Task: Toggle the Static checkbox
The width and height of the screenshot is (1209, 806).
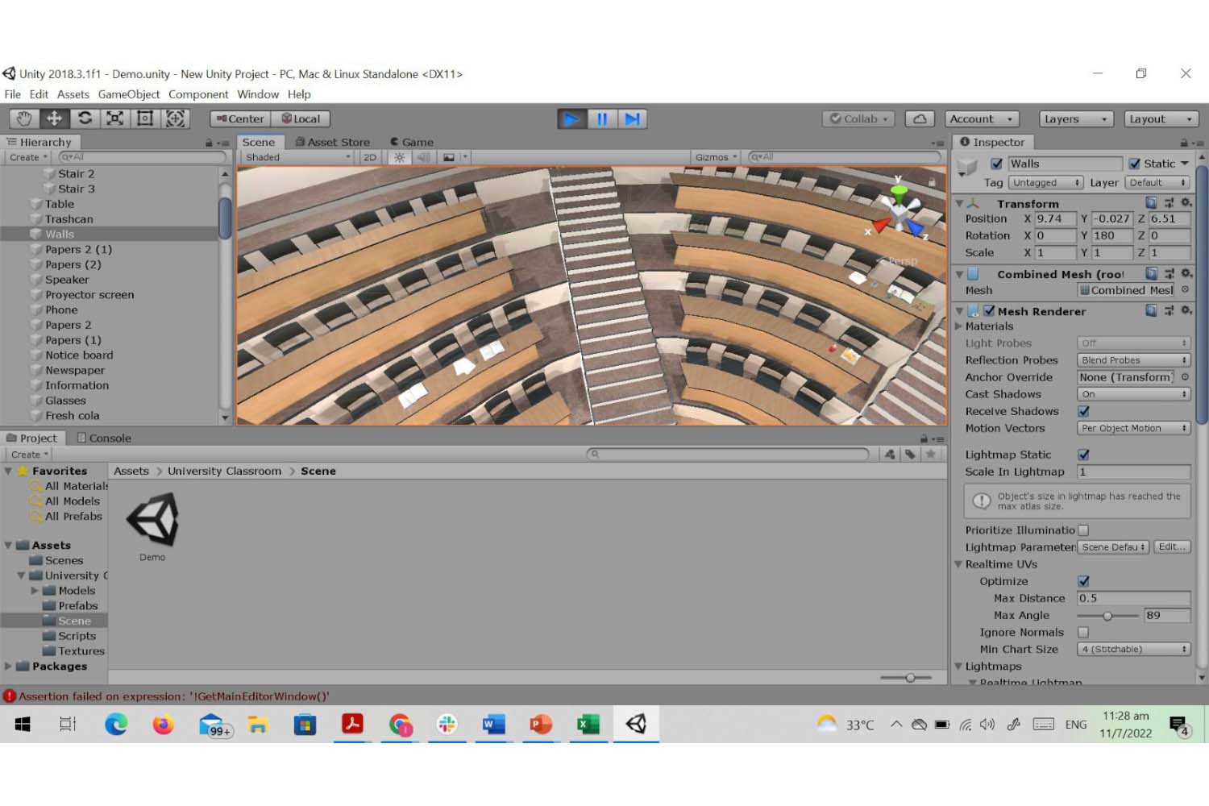Action: pyautogui.click(x=1135, y=164)
